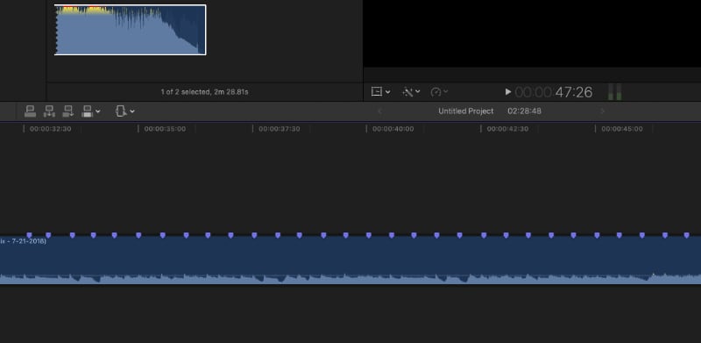Select the audio clip in the timeline
This screenshot has width=701, height=343.
click(x=350, y=261)
